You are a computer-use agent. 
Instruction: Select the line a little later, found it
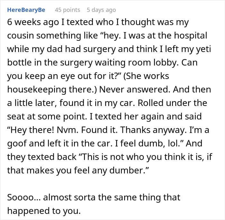(107, 103)
